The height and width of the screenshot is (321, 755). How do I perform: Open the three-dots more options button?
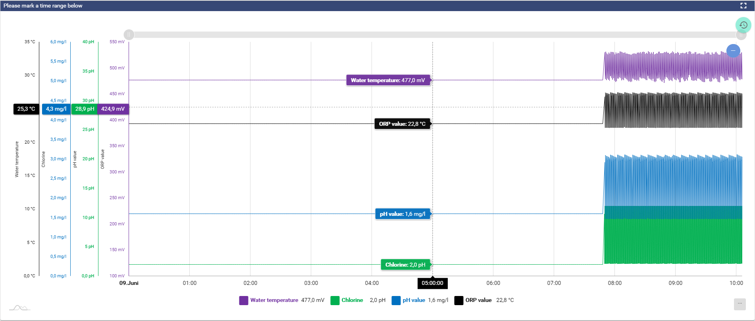[x=740, y=304]
